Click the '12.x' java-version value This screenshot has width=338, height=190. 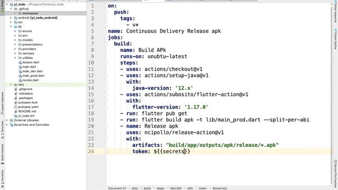(x=184, y=88)
